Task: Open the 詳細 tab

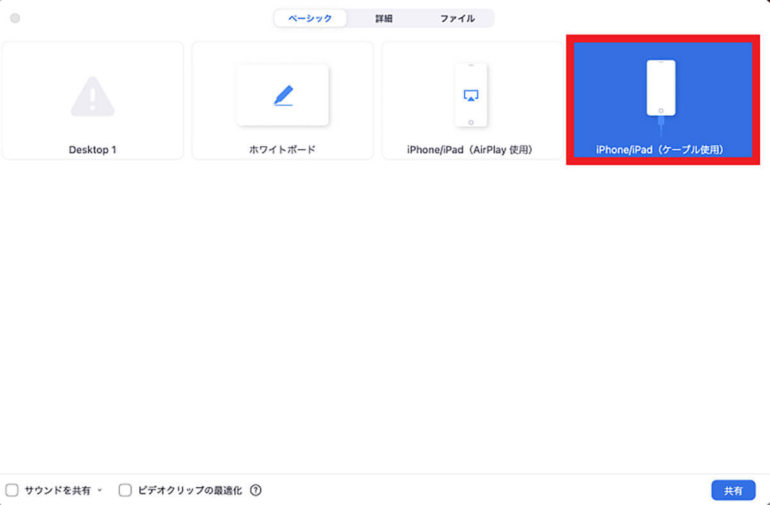Action: 384,19
